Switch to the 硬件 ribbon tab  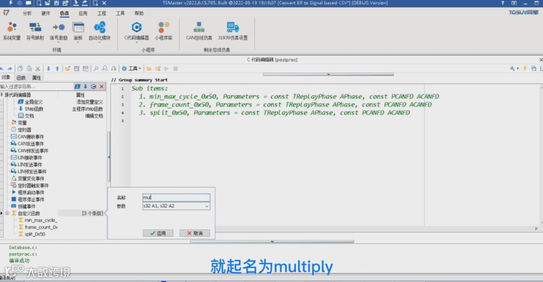coord(46,13)
